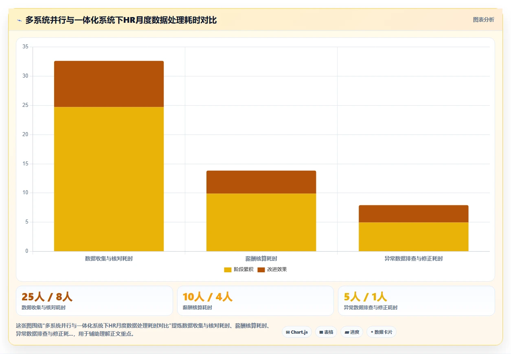Click the x-axis label 异常数据排查与修正耗时
Screen dimensions: 511x354
click(413, 258)
